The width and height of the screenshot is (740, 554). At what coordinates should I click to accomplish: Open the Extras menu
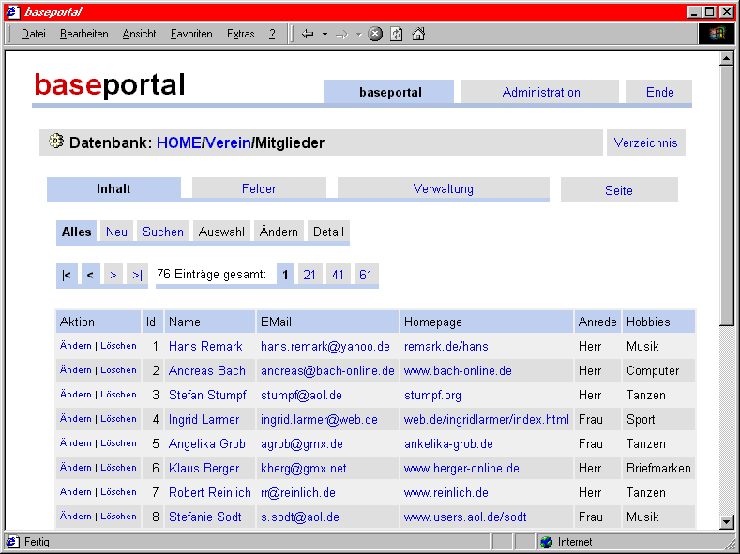pyautogui.click(x=241, y=34)
